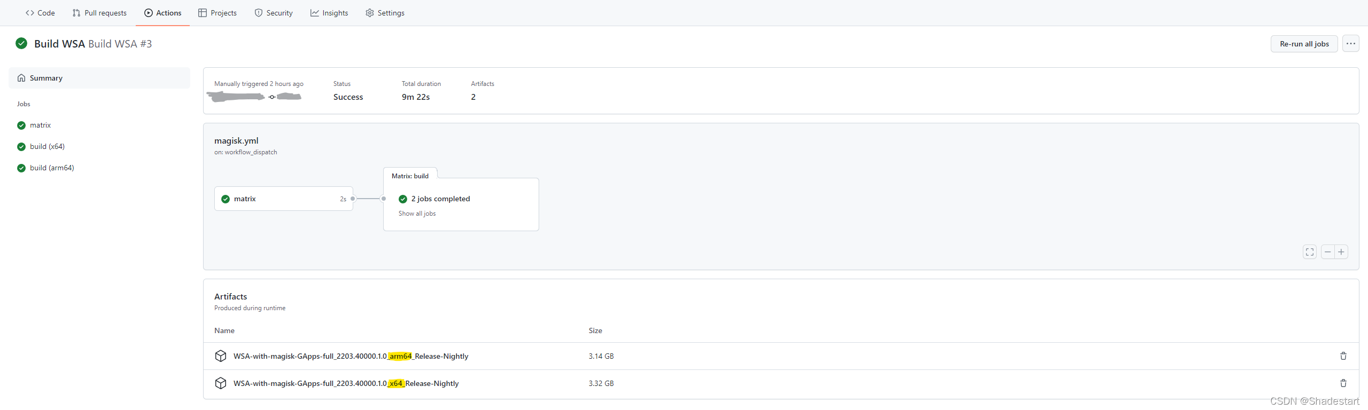Click the Size column header

(x=595, y=330)
